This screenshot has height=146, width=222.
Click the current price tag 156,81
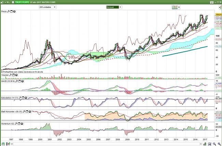218,14
